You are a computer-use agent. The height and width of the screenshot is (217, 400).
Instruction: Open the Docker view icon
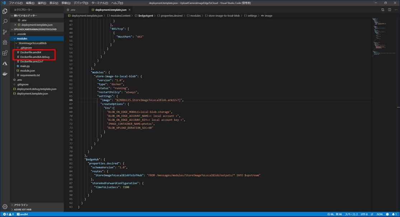tap(5, 74)
